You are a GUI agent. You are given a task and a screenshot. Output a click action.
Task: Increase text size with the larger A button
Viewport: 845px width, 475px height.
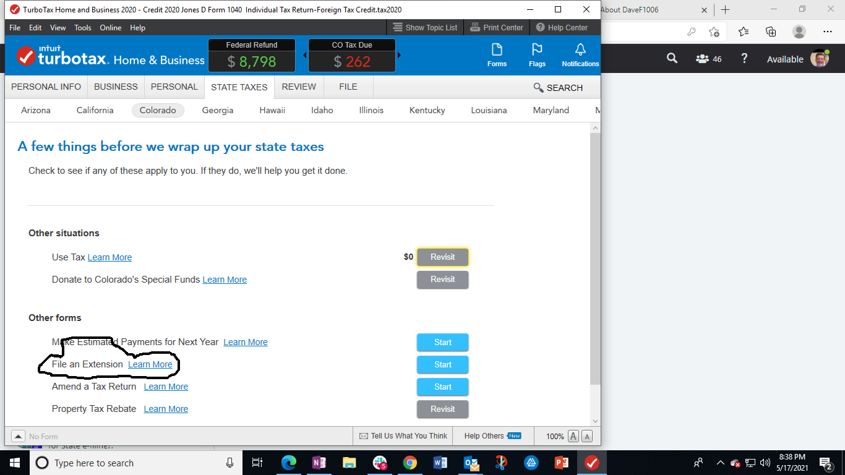point(573,436)
